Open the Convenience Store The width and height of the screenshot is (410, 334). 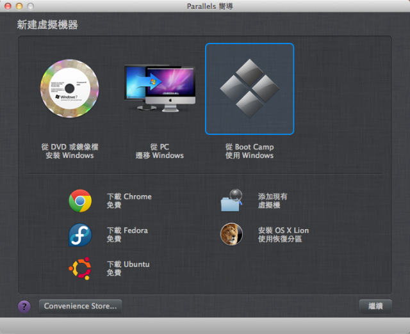pos(80,306)
